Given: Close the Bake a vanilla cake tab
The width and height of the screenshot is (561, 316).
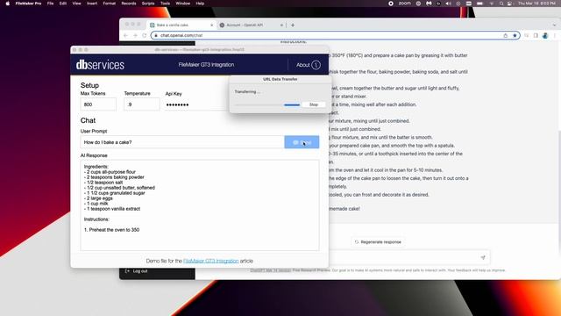Looking at the screenshot, I should tap(211, 25).
